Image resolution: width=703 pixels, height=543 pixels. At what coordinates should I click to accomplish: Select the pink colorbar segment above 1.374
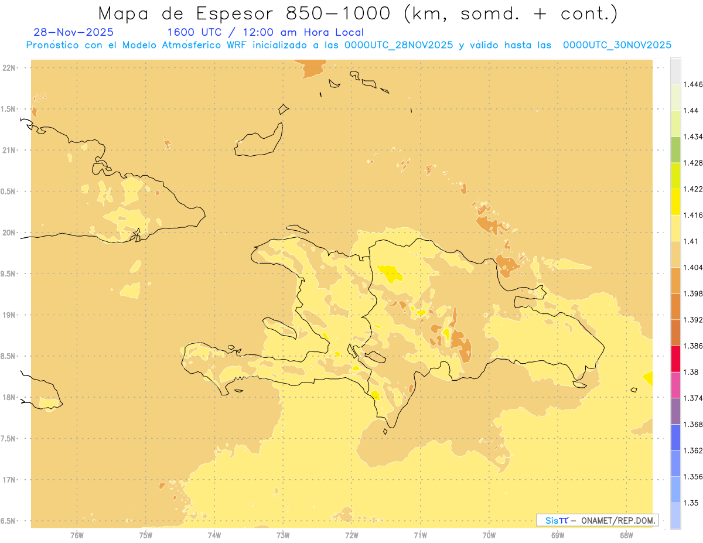click(675, 385)
